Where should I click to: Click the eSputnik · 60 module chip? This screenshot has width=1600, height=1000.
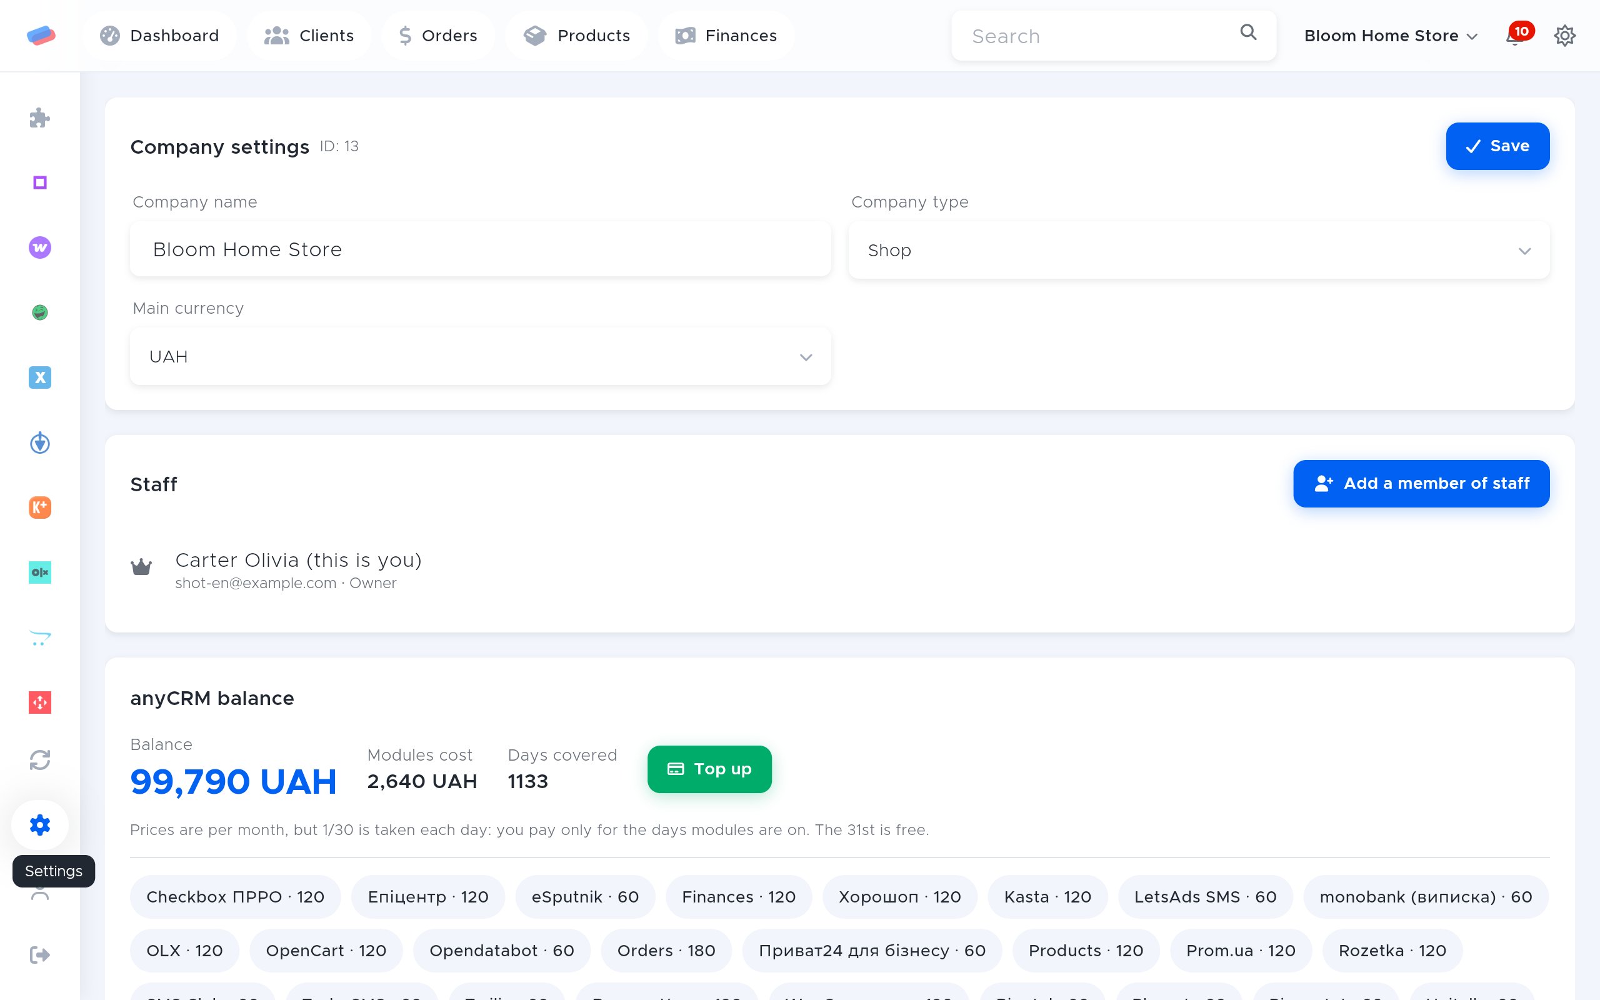pos(585,897)
